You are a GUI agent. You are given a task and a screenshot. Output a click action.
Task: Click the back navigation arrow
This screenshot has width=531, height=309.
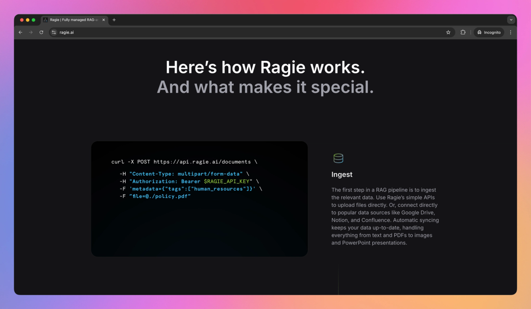[x=20, y=32]
